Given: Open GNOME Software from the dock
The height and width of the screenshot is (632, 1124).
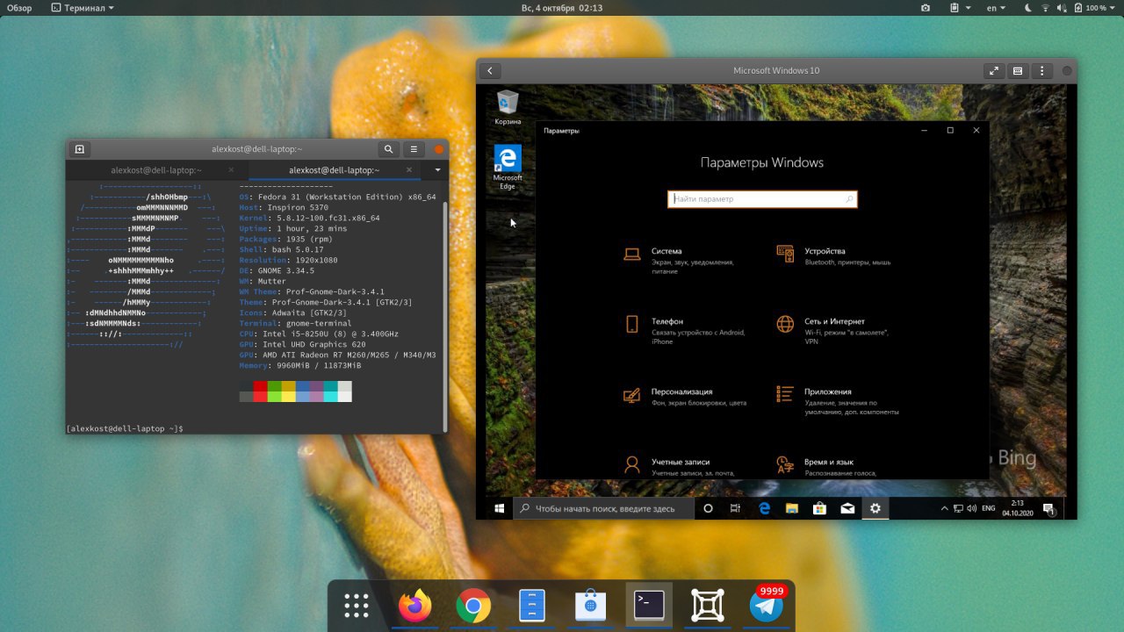Looking at the screenshot, I should pos(591,606).
